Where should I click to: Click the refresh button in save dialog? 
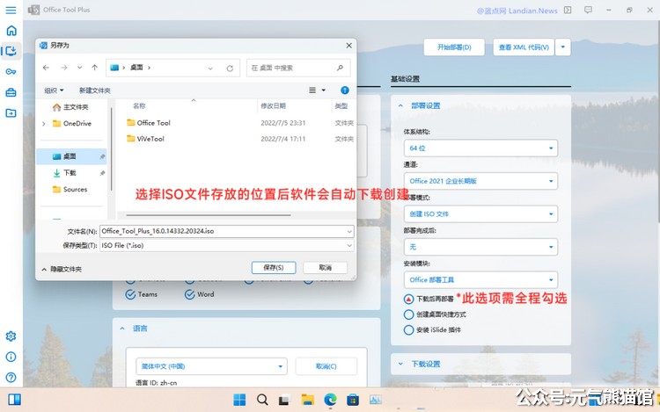pos(230,67)
